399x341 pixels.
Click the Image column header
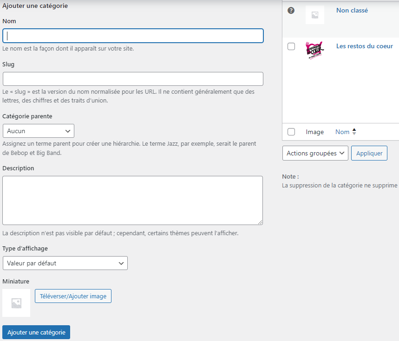coord(314,132)
